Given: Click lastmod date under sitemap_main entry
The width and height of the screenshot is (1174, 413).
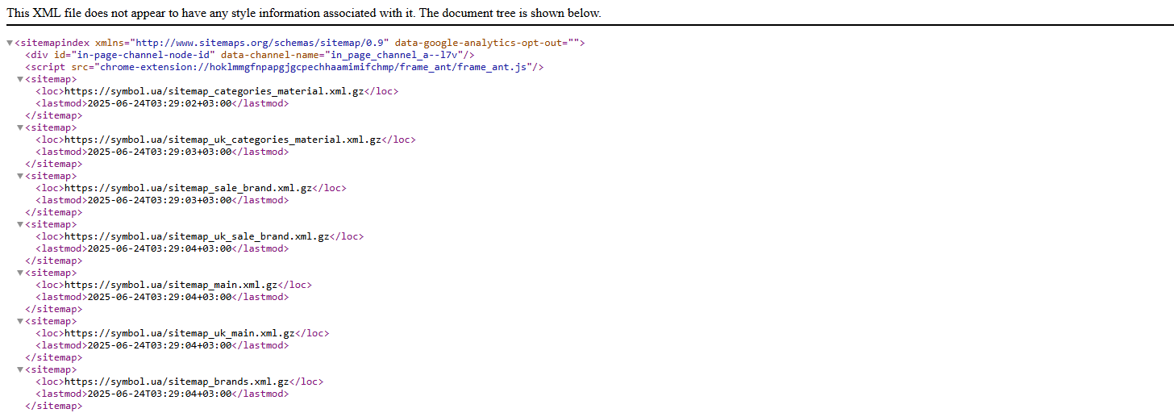Looking at the screenshot, I should click(159, 297).
